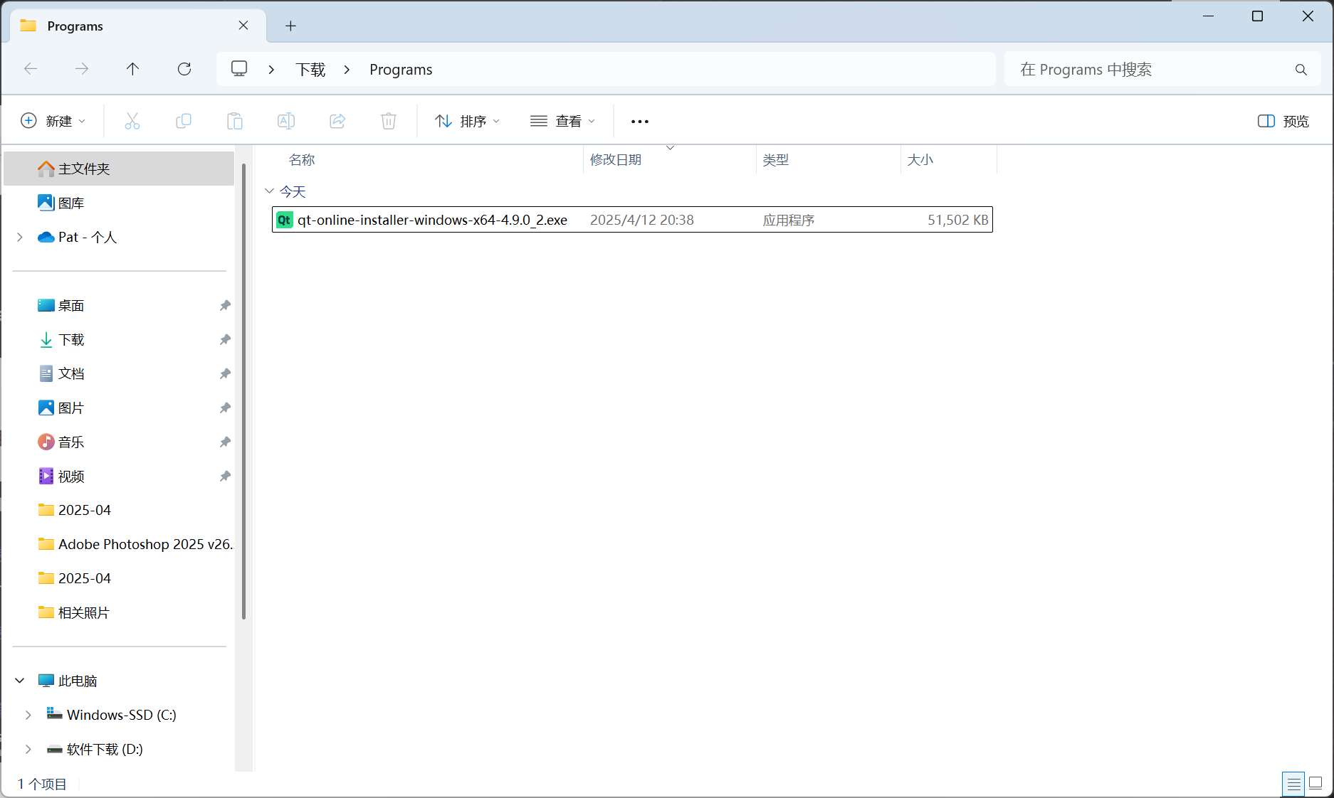Open 主文件夹 in the sidebar

[119, 169]
